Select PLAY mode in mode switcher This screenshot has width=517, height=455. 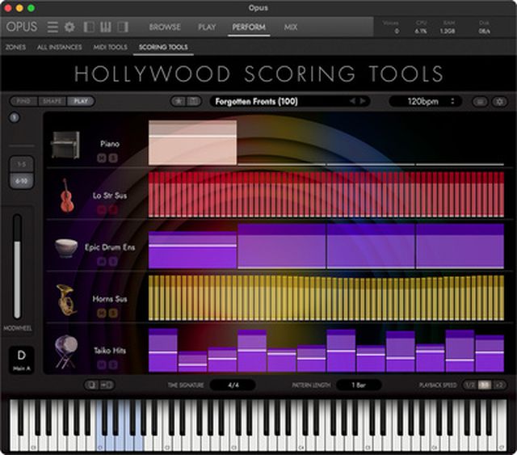(81, 101)
